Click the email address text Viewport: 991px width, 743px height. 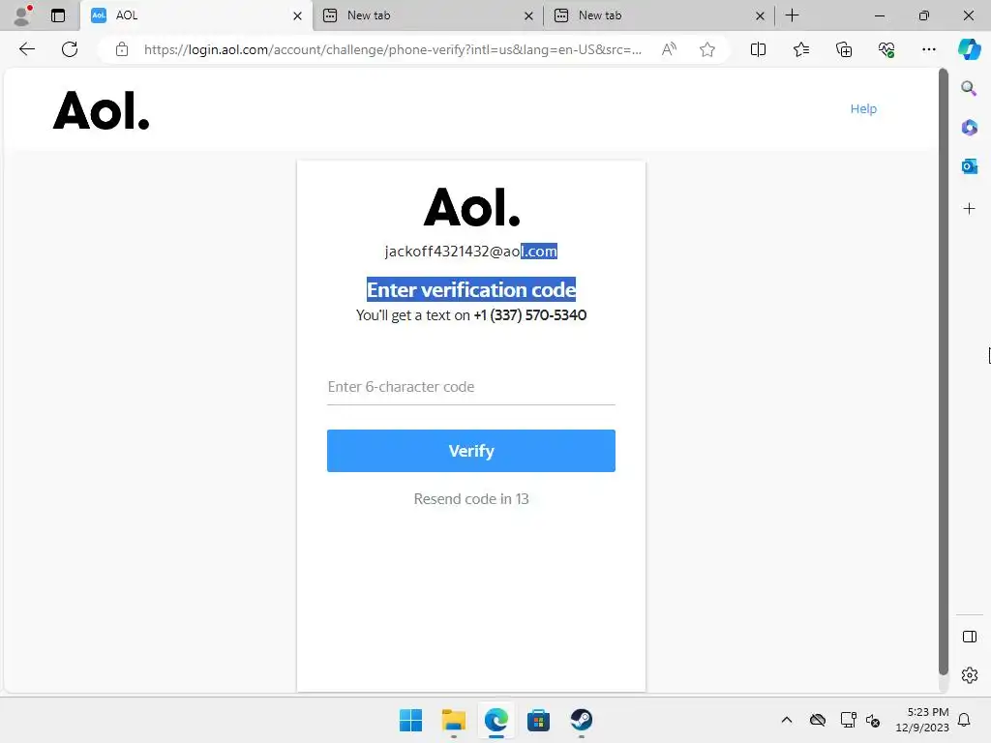pos(471,251)
